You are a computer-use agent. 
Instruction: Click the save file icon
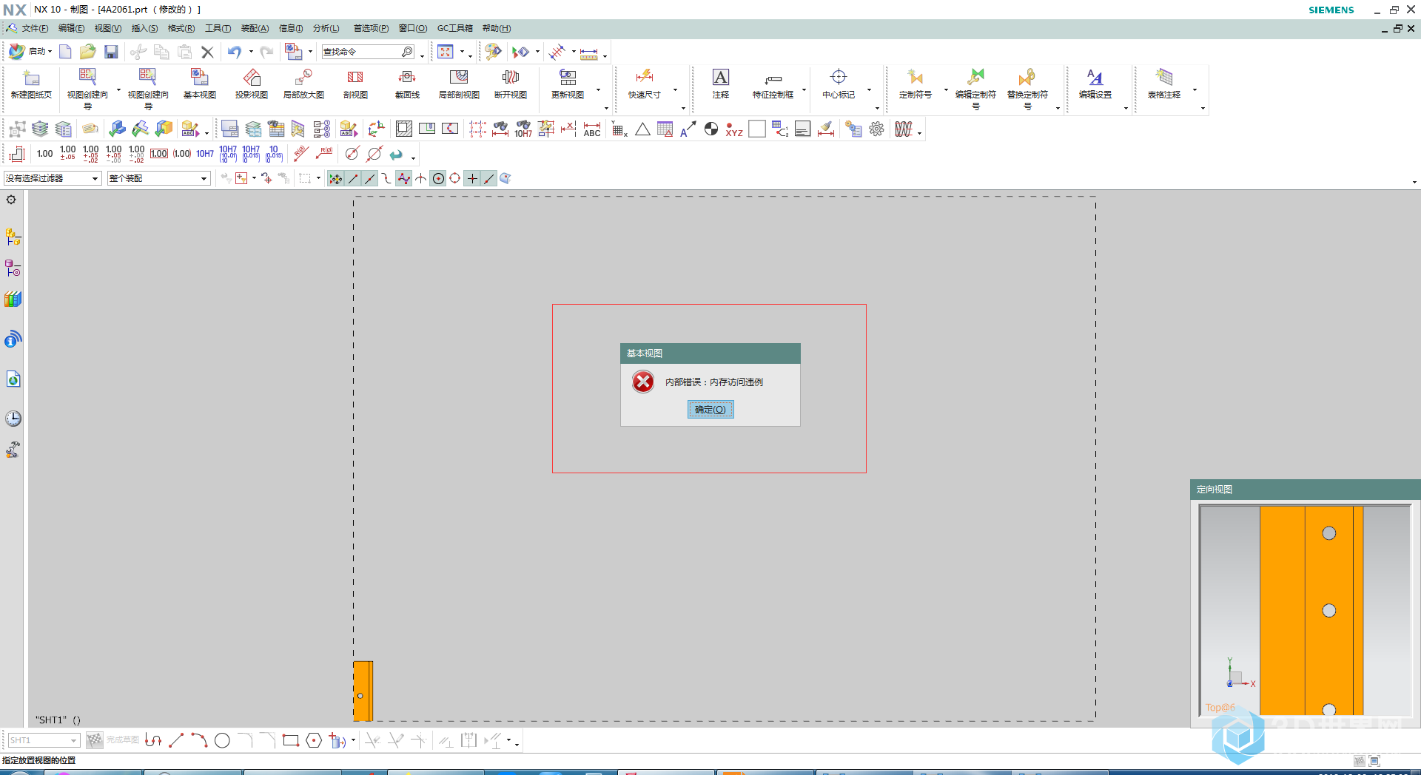111,52
